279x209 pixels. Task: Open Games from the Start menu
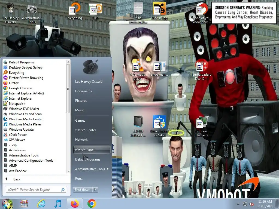click(x=80, y=121)
